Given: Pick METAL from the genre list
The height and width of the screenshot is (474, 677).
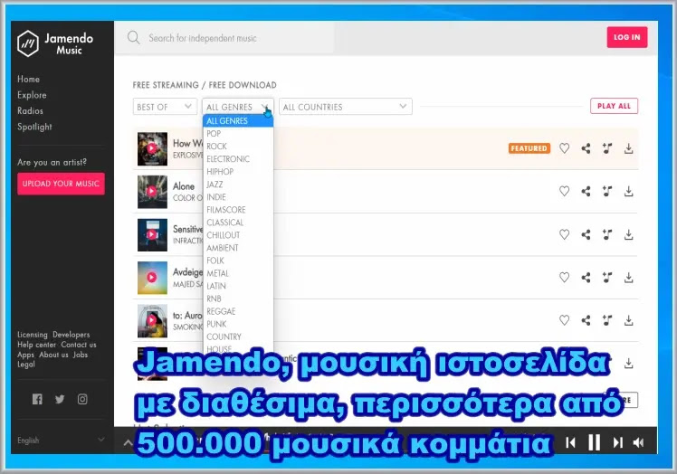Looking at the screenshot, I should tap(238, 273).
